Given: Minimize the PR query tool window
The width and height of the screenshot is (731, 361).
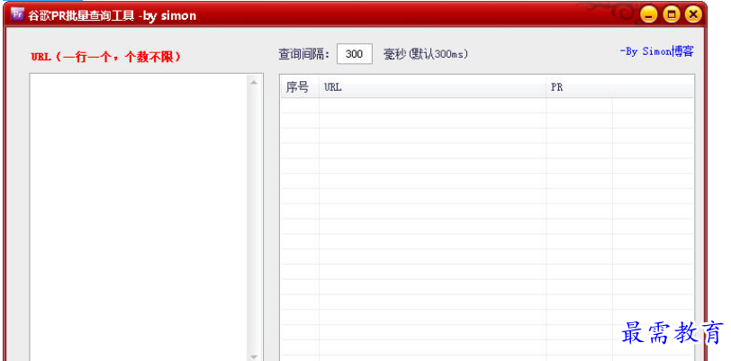Looking at the screenshot, I should point(648,15).
